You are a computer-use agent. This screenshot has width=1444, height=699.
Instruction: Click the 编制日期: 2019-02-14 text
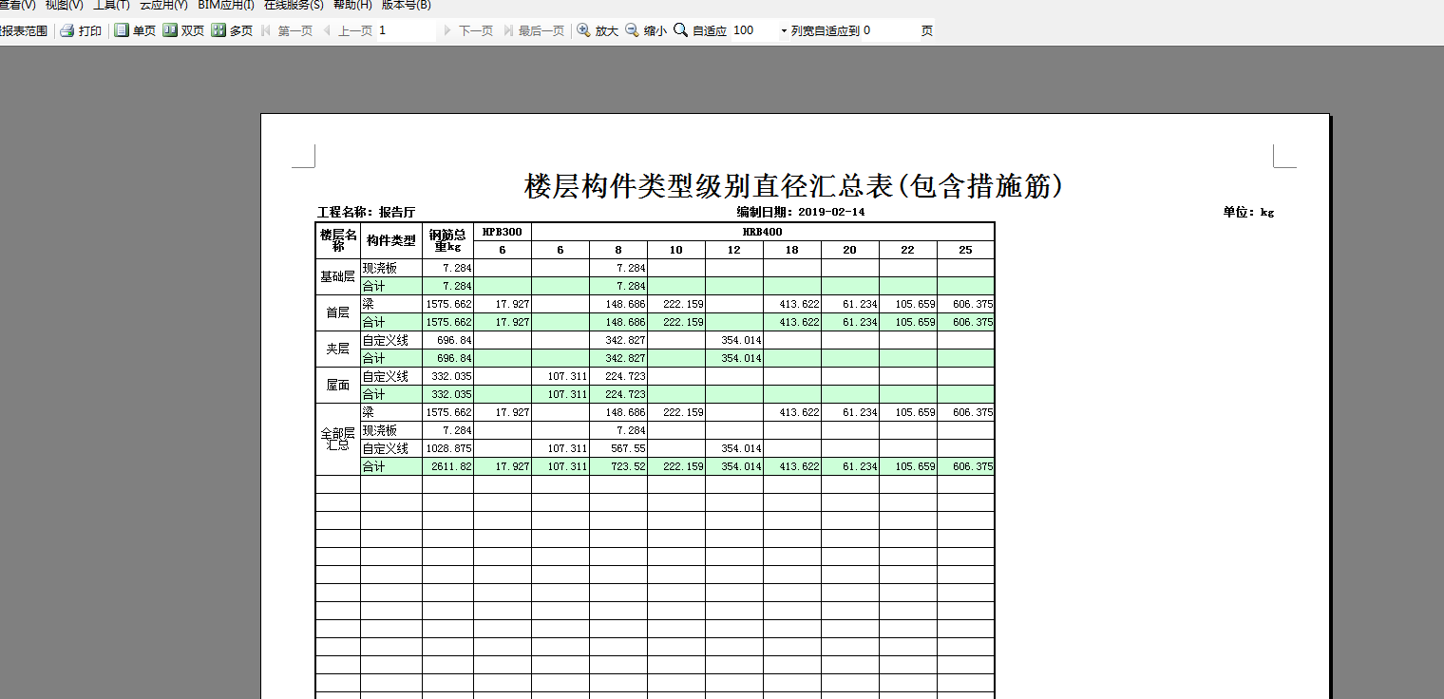[801, 212]
